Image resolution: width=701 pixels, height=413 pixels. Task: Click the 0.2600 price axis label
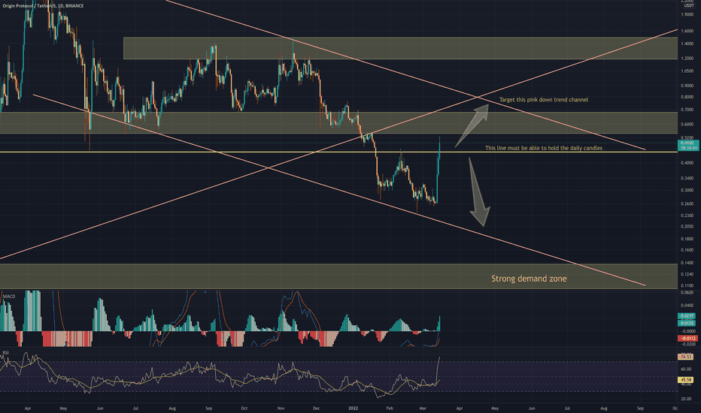click(687, 203)
